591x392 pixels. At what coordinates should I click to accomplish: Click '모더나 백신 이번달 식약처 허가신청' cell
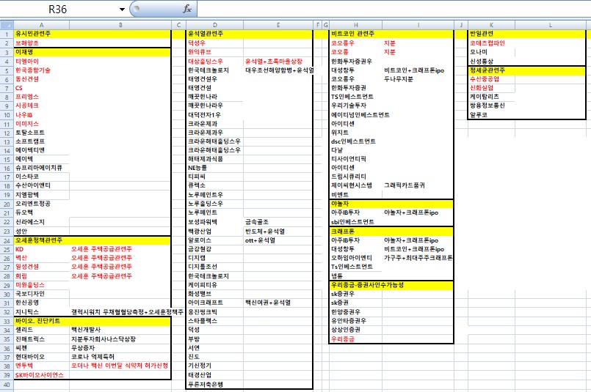click(120, 366)
